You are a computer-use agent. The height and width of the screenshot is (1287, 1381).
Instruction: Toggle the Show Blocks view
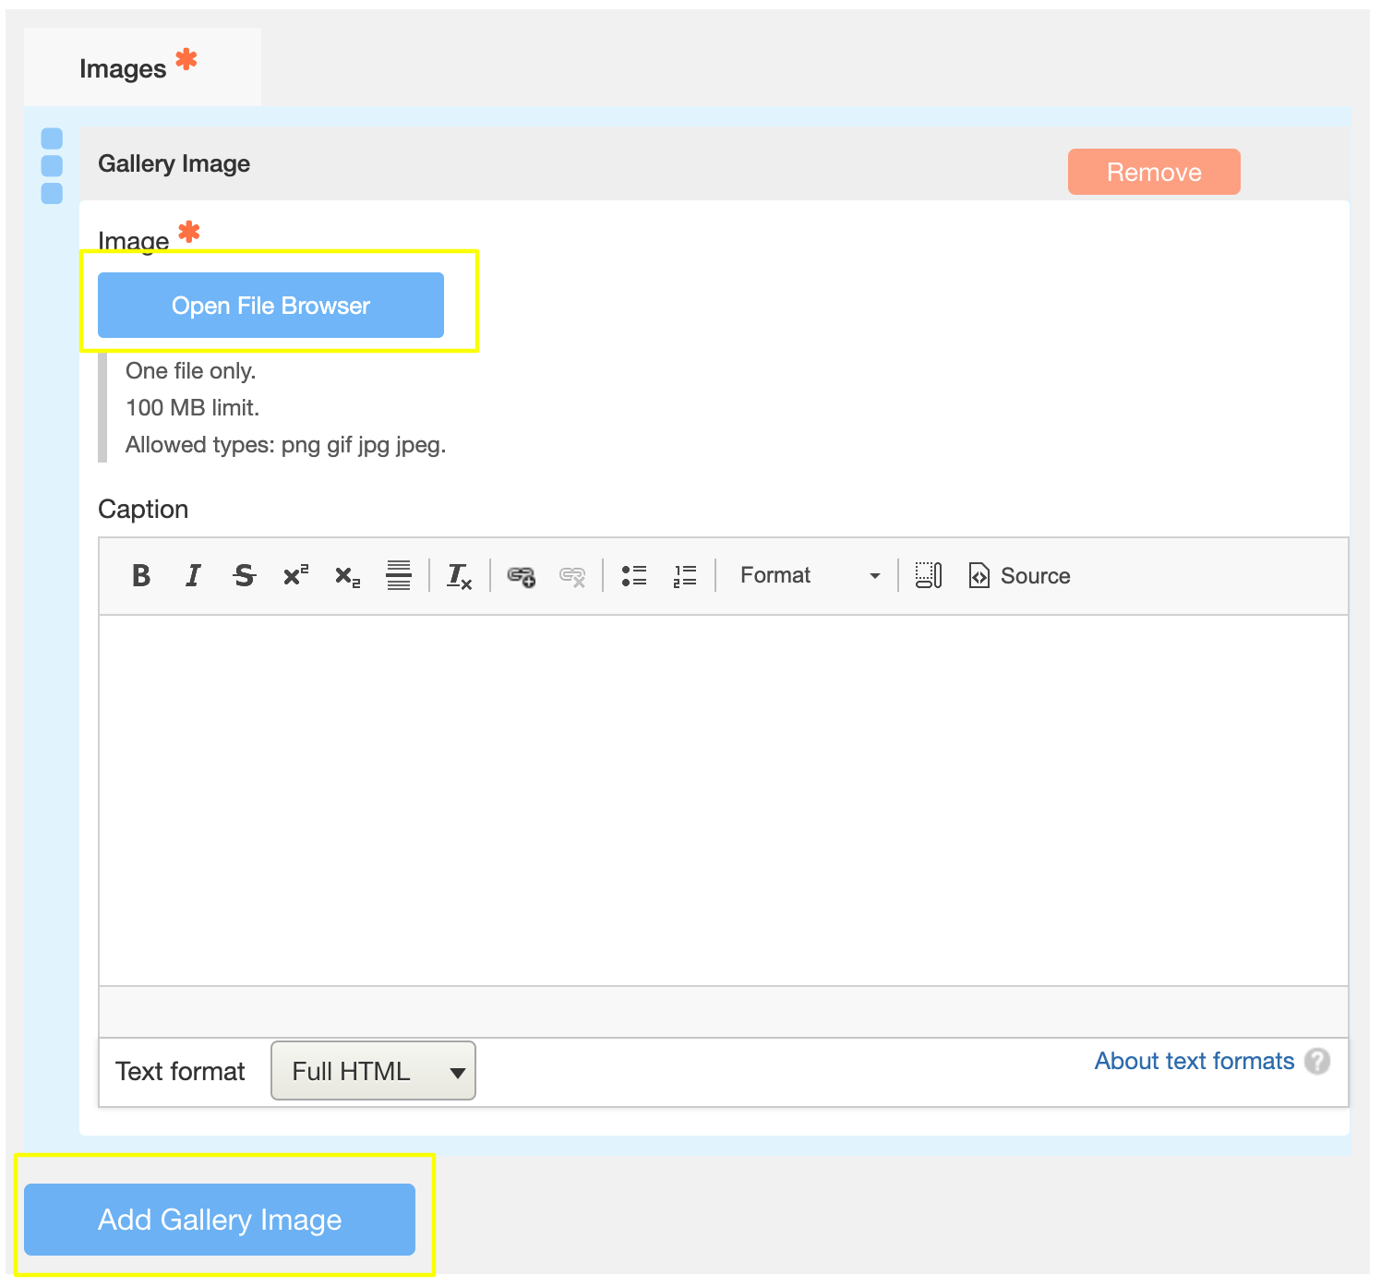tap(928, 574)
